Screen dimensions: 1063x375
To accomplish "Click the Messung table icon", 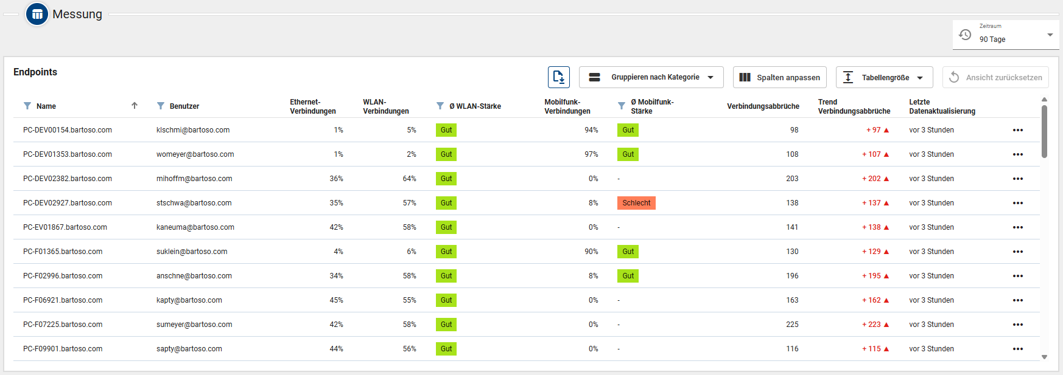I will pyautogui.click(x=37, y=14).
